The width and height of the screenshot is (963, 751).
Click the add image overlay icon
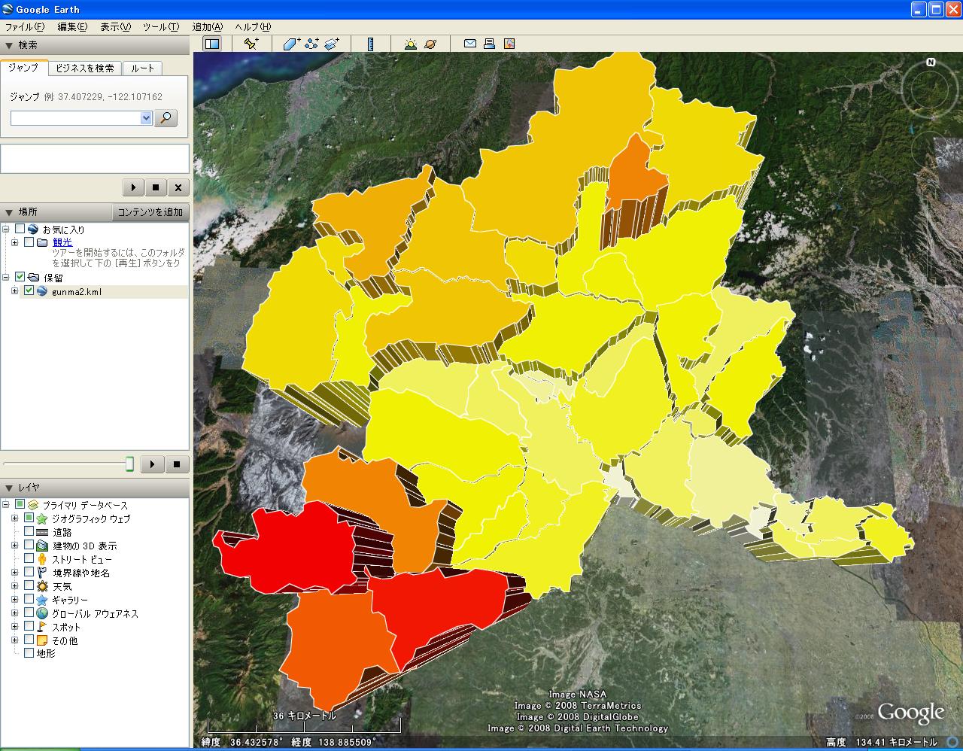click(332, 44)
